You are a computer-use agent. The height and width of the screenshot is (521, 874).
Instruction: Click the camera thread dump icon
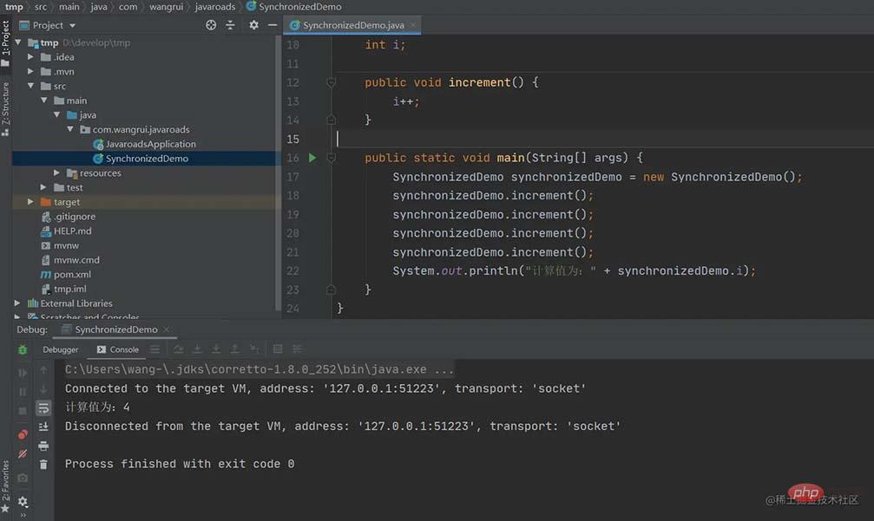tap(23, 478)
